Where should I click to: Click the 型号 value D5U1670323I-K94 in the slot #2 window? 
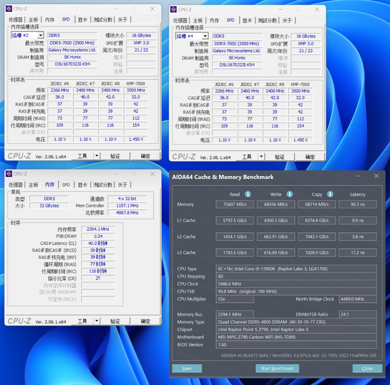tap(72, 64)
